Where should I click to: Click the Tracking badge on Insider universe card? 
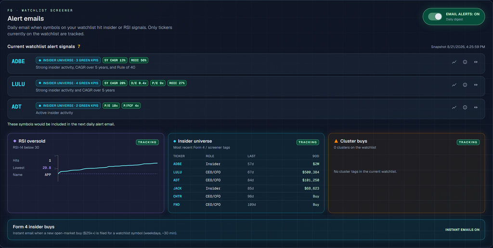click(x=308, y=142)
